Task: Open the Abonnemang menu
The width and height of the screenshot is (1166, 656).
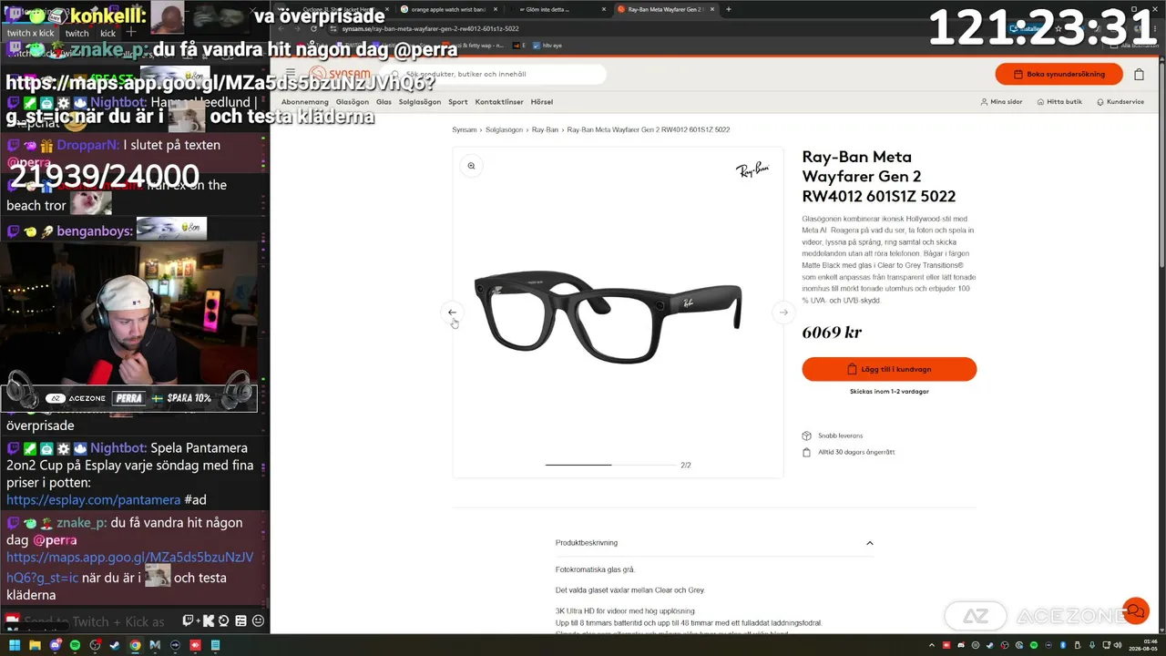Action: tap(304, 102)
